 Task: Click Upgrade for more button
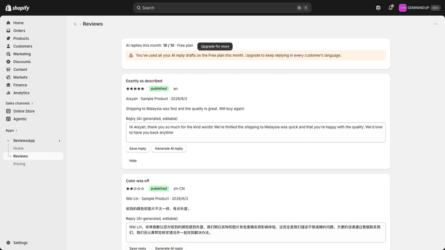click(215, 46)
